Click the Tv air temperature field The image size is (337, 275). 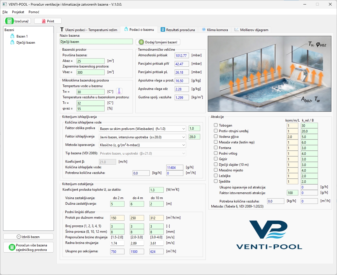[91, 103]
